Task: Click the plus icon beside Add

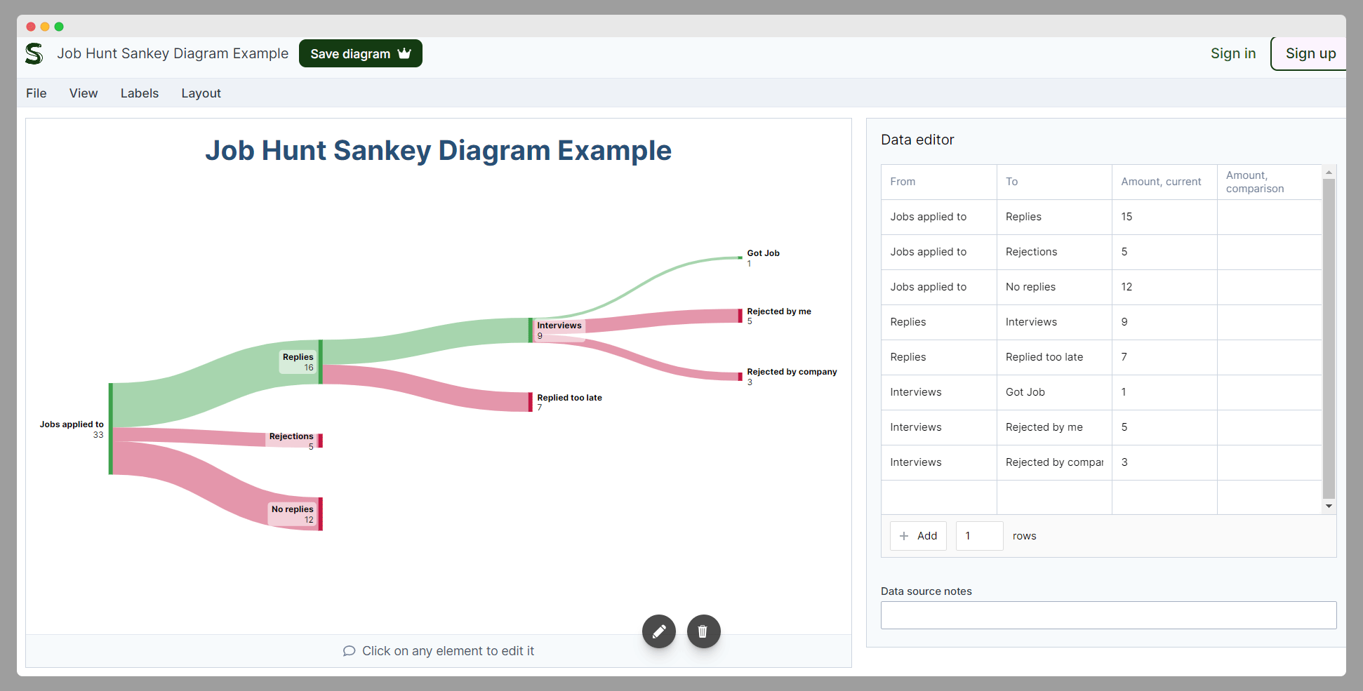Action: pos(904,536)
